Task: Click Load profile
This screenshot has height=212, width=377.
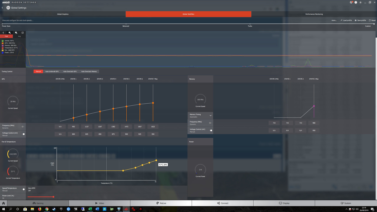Action: (x=346, y=20)
